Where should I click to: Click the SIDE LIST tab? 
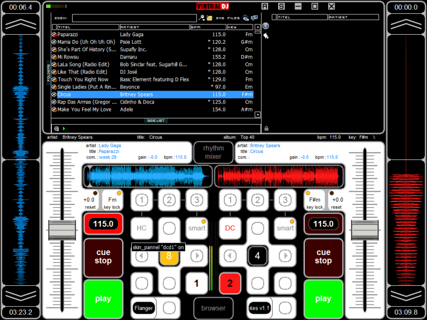point(156,121)
